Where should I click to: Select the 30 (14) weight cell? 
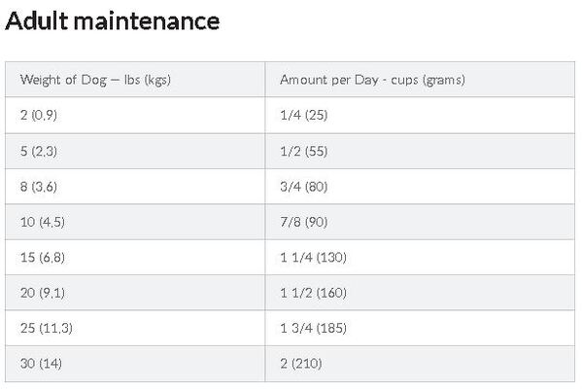[x=135, y=364]
